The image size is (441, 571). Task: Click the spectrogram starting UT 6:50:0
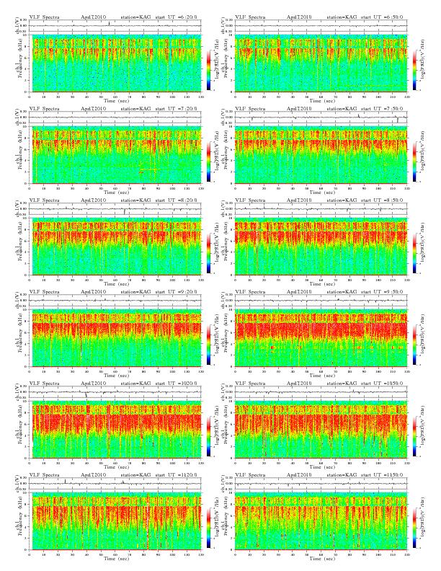click(x=321, y=63)
